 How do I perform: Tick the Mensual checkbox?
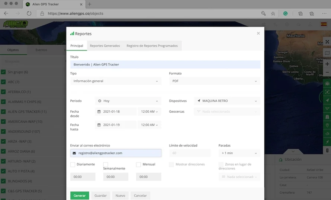(x=138, y=164)
